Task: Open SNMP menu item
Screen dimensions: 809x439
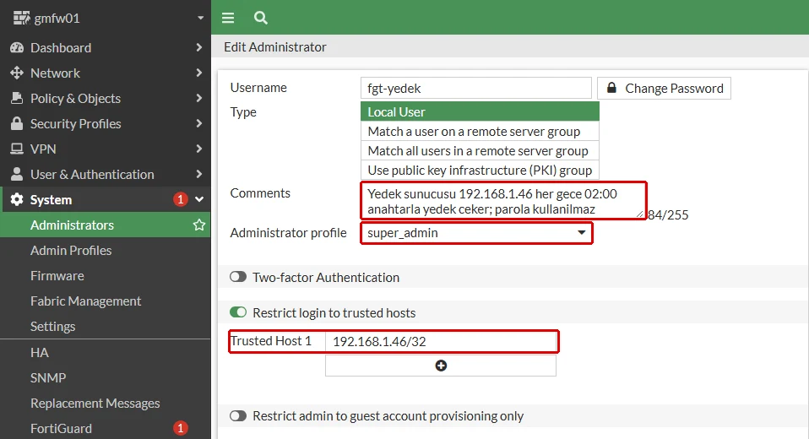Action: (106, 377)
